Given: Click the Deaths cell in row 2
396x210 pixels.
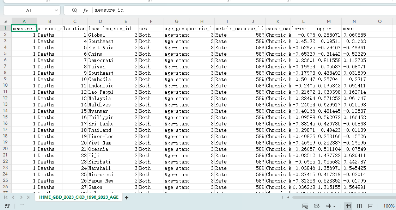Looking at the screenshot, I should (49, 35).
